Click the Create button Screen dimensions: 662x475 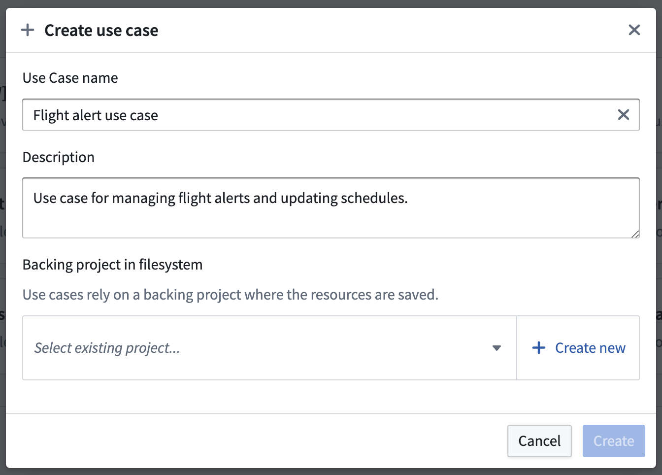[x=614, y=441]
